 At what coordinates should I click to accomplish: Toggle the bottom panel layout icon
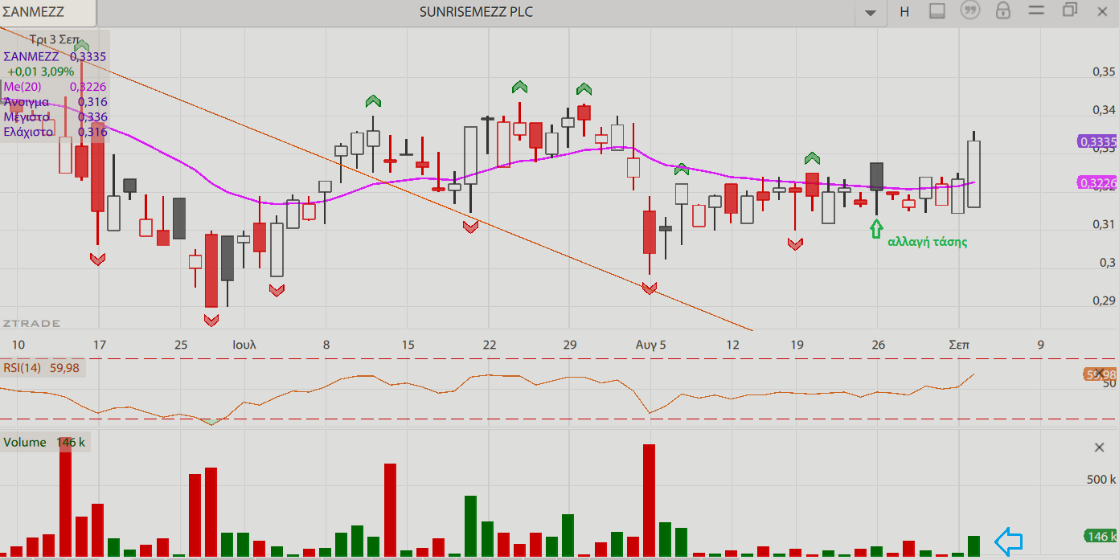(937, 11)
